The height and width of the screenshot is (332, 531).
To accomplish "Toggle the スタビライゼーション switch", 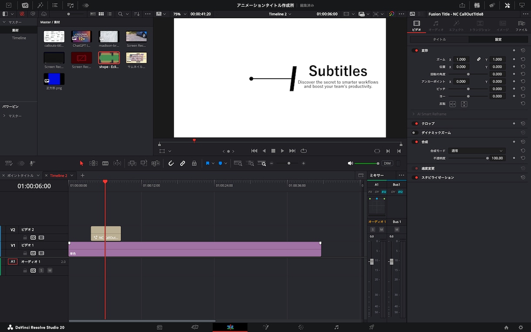I will point(415,178).
